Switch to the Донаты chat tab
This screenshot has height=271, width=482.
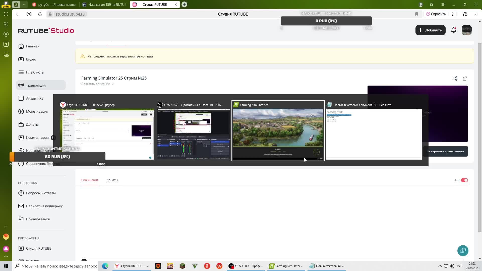point(112,180)
